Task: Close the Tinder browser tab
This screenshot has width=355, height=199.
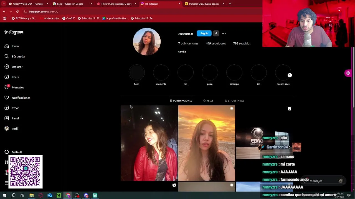Action: 135,4
